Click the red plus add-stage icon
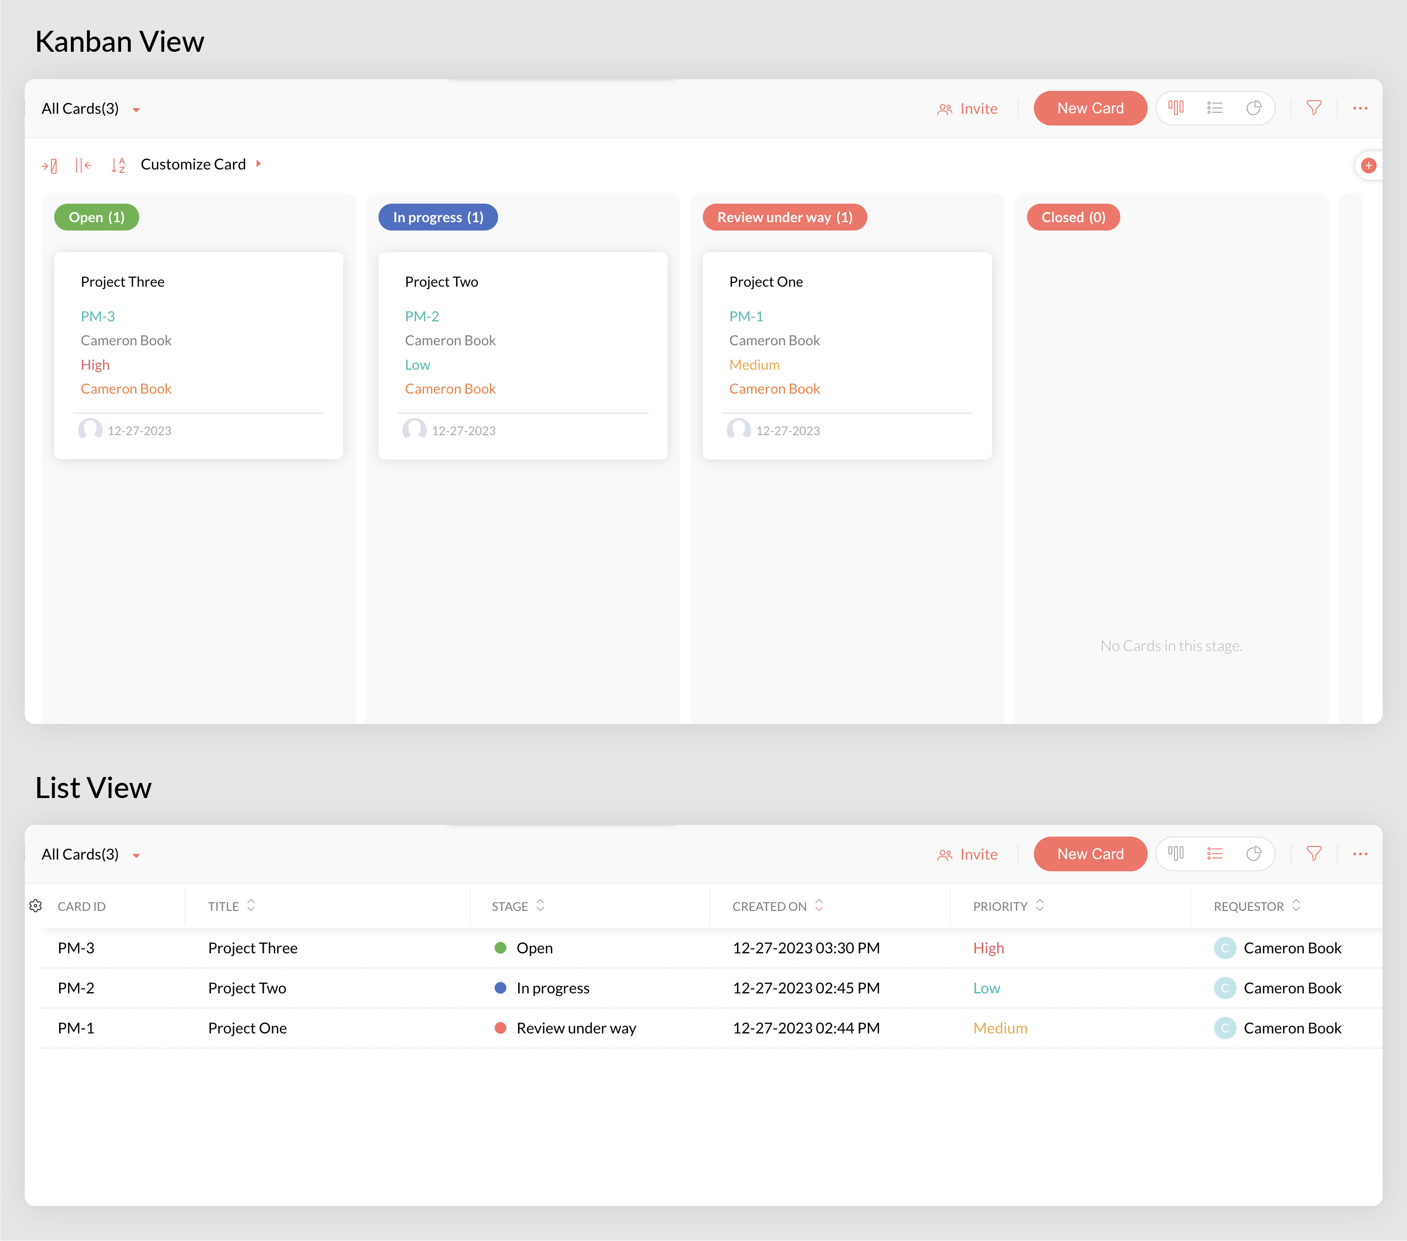 tap(1368, 165)
